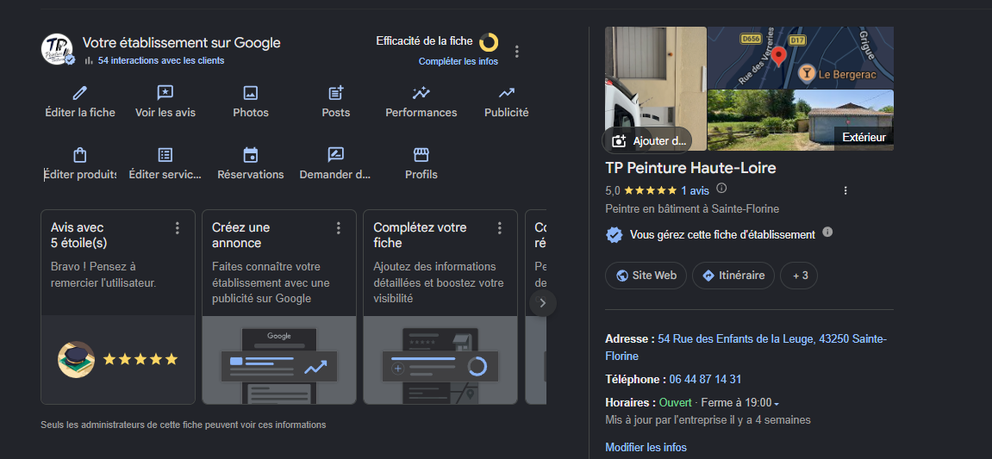Open the Extérieur photo thumbnail
Image resolution: width=992 pixels, height=459 pixels.
[801, 120]
